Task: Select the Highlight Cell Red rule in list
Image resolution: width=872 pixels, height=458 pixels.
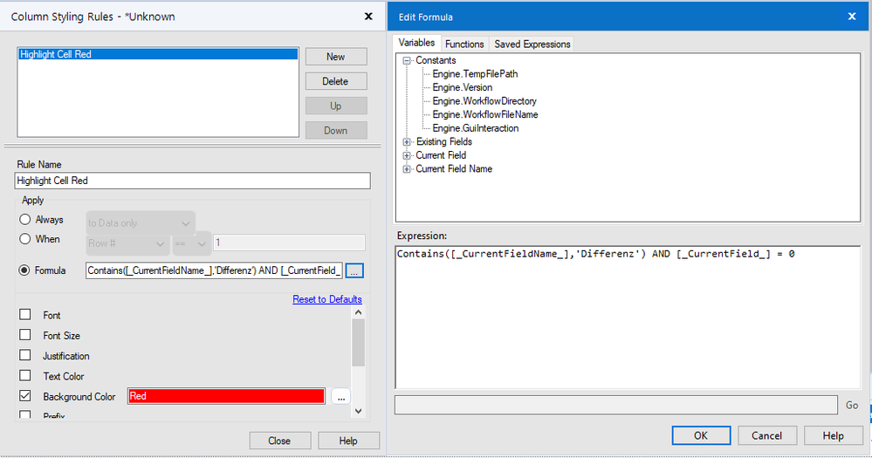Action: coord(159,54)
